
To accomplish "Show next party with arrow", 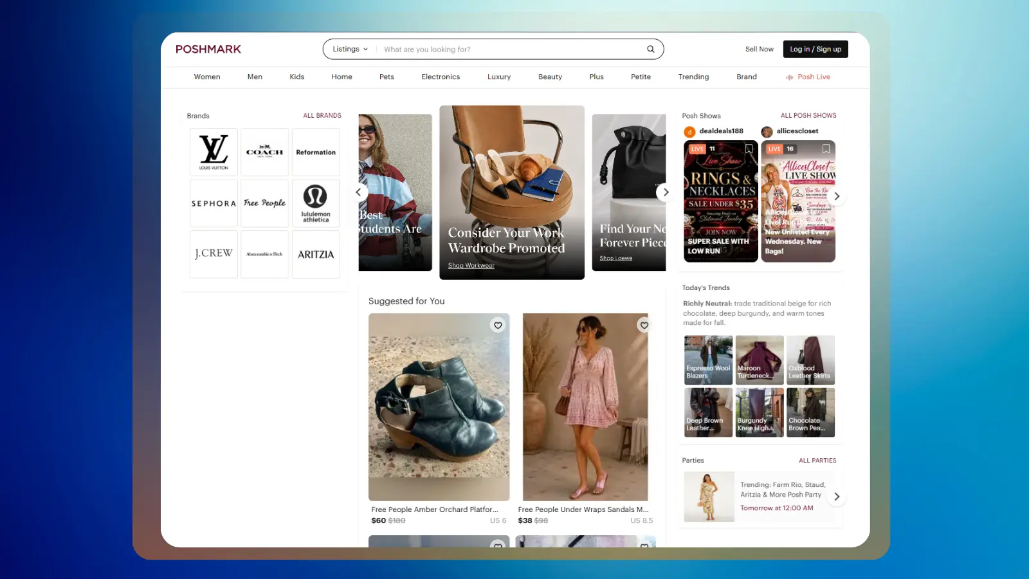I will [x=837, y=497].
